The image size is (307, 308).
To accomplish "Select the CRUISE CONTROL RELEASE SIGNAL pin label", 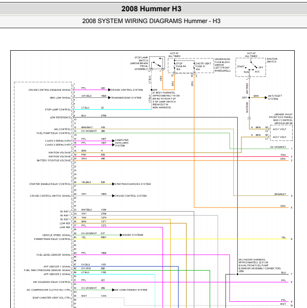I will click(x=50, y=90).
